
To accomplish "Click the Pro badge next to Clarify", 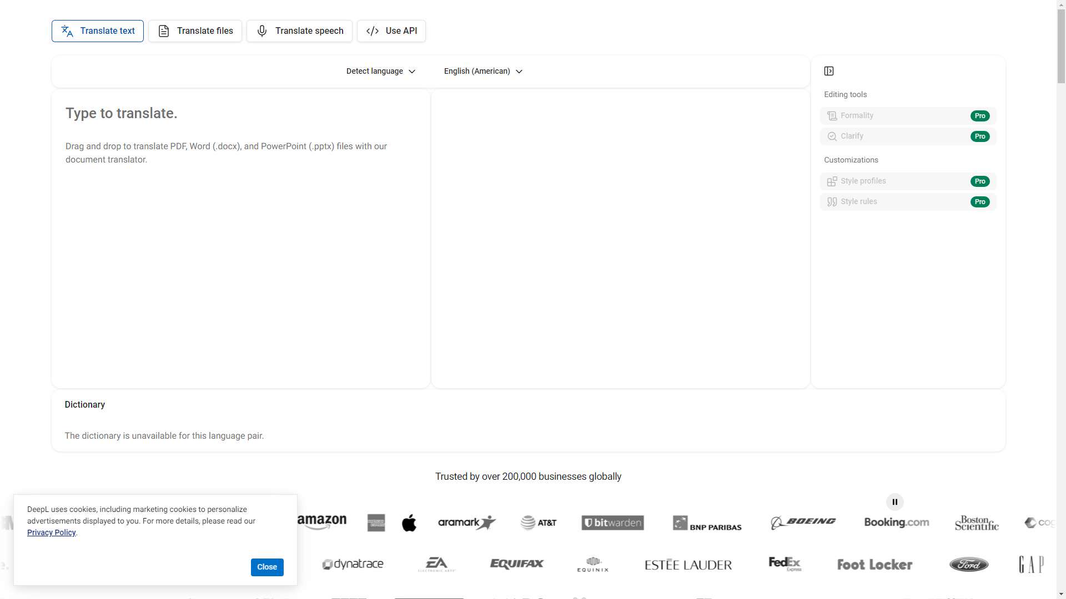I will tap(980, 136).
